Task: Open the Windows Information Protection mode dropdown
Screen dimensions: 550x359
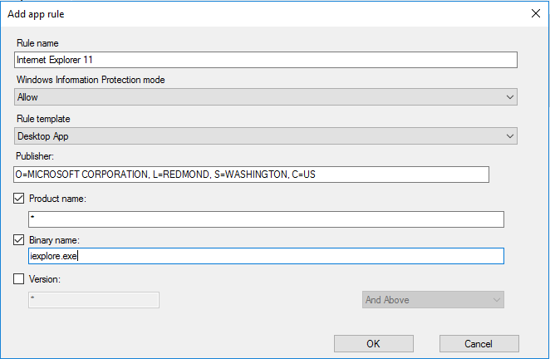Action: tap(266, 97)
